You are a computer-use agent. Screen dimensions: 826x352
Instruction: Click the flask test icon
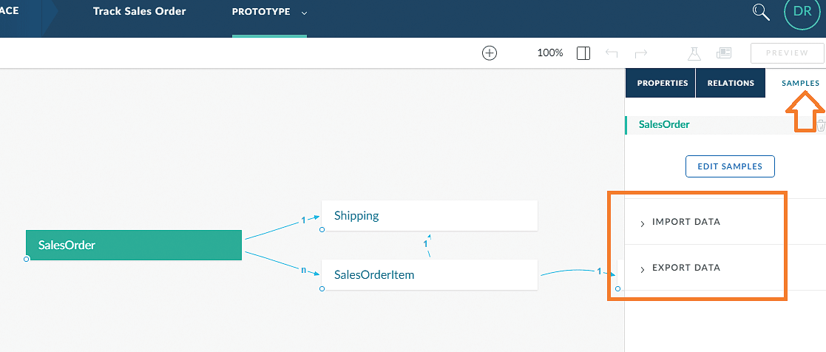(694, 53)
